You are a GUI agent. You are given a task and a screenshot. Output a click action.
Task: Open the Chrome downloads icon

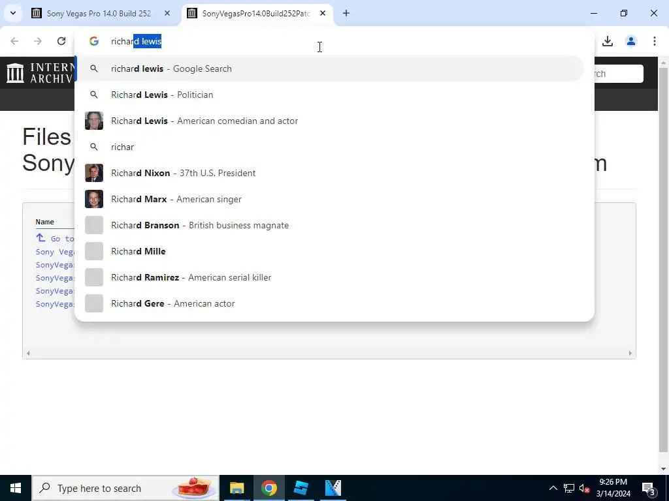608,41
